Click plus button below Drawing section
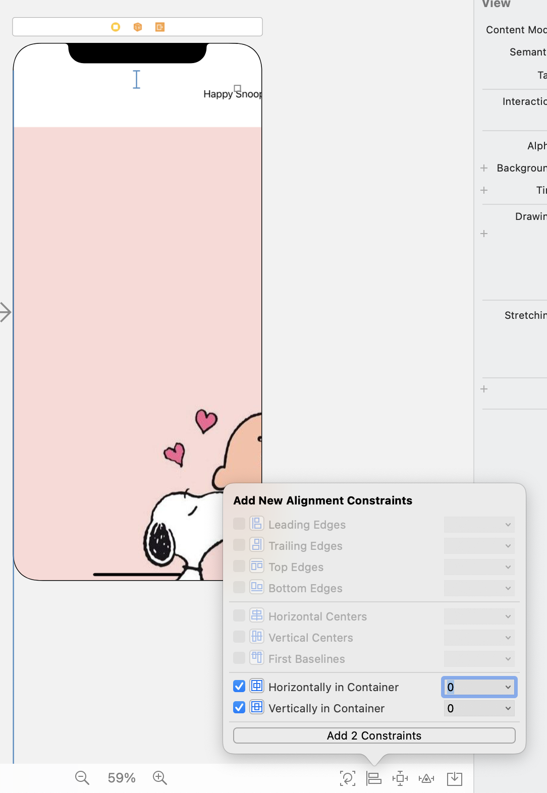The width and height of the screenshot is (547, 793). point(484,234)
